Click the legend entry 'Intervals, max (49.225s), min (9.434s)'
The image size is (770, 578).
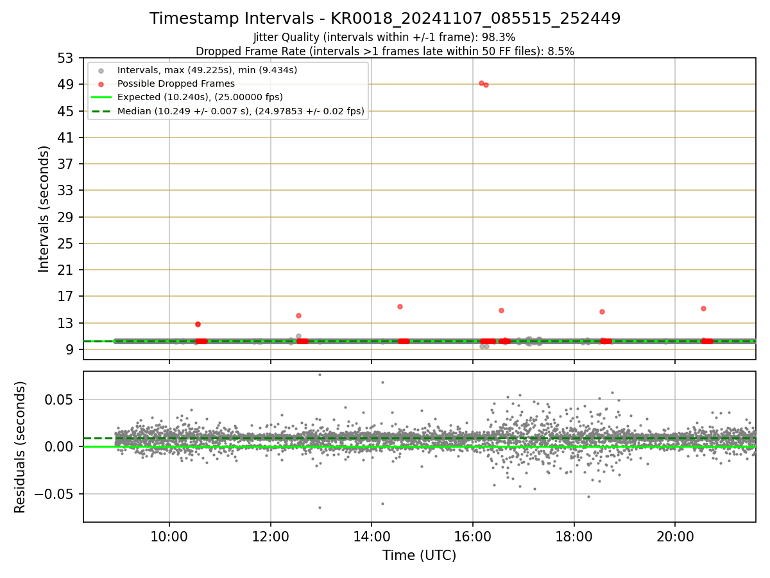(x=207, y=70)
